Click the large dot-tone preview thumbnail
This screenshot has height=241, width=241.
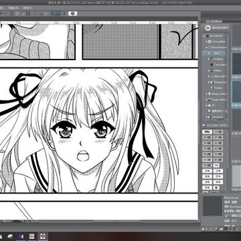213,206
